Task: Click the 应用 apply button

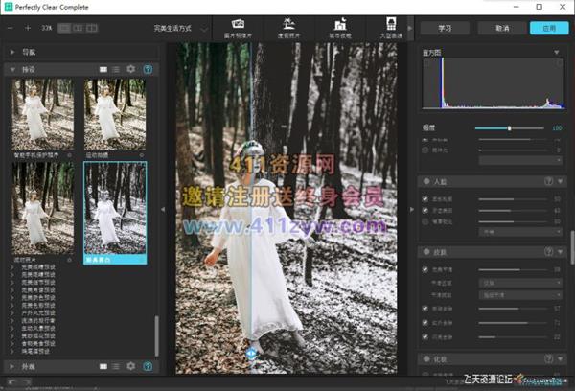Action: (548, 29)
